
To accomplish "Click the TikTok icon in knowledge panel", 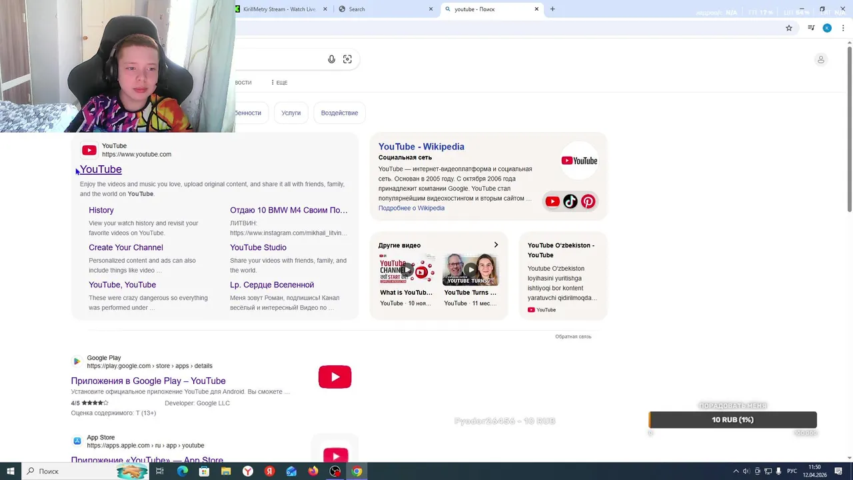I will [570, 201].
